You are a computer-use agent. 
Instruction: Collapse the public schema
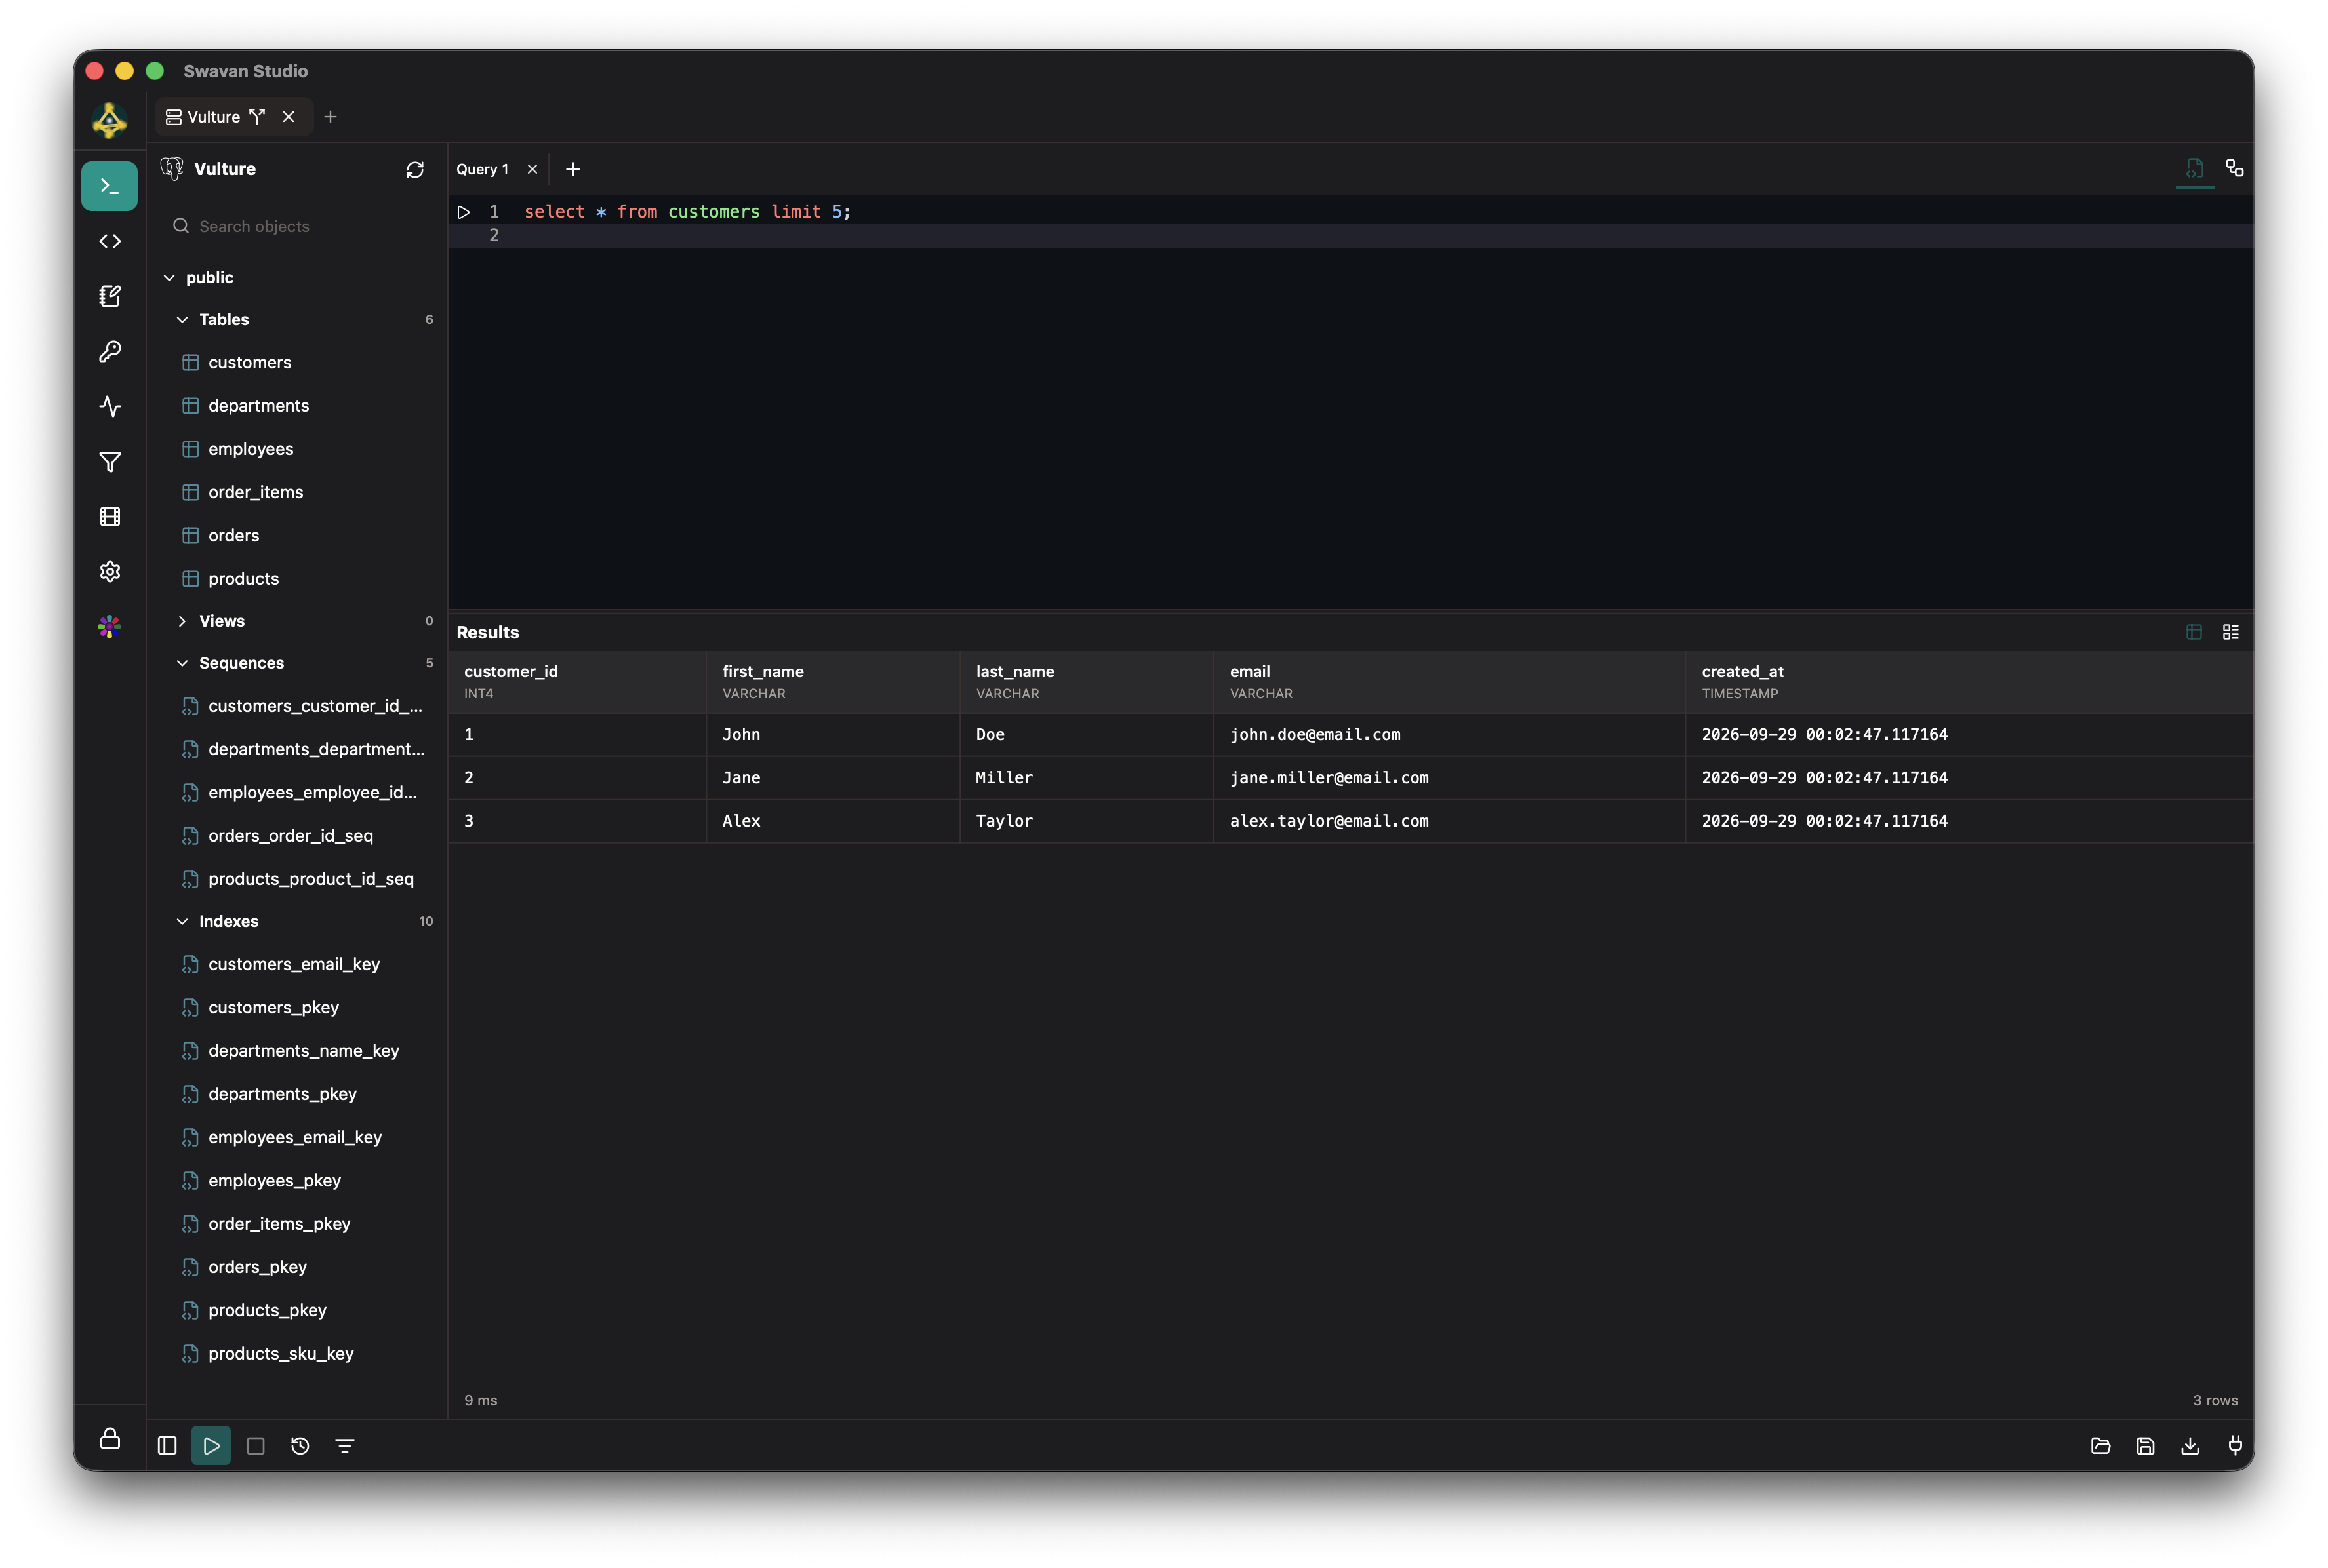(169, 277)
